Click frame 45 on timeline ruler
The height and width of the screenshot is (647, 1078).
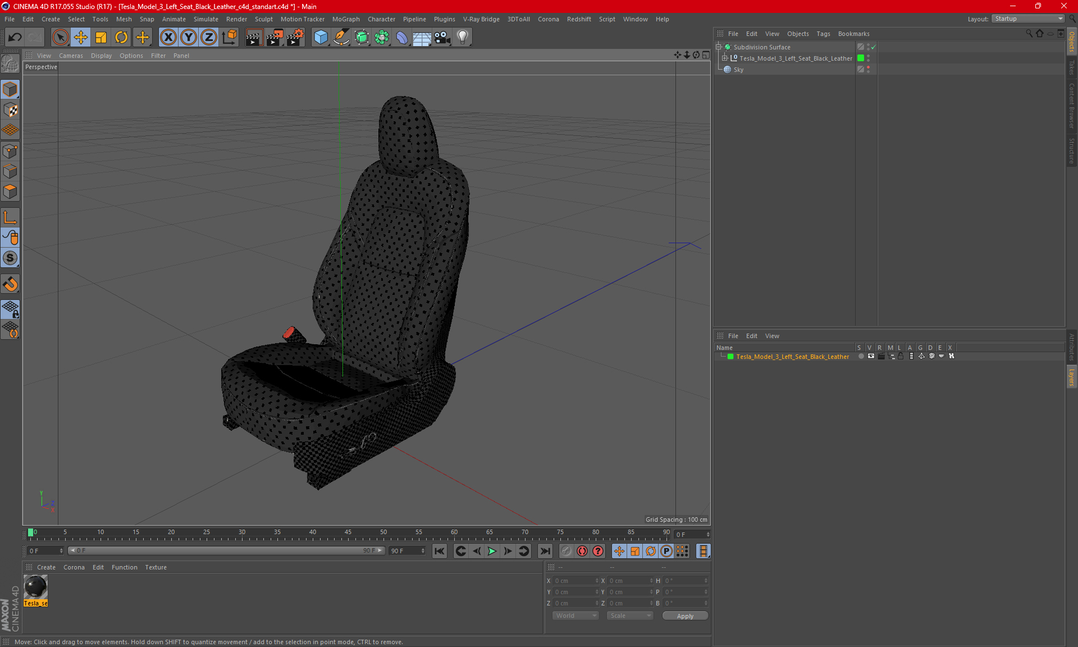coord(348,534)
